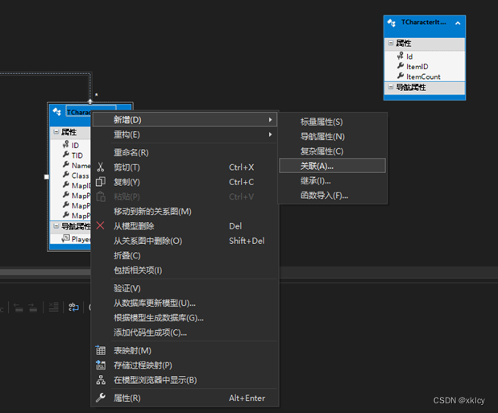498x413 pixels.
Task: Open the 新增(D) submenu
Action: (185, 120)
